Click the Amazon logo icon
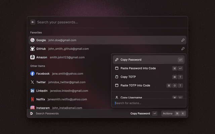The height and width of the screenshot is (134, 215). 33,57
